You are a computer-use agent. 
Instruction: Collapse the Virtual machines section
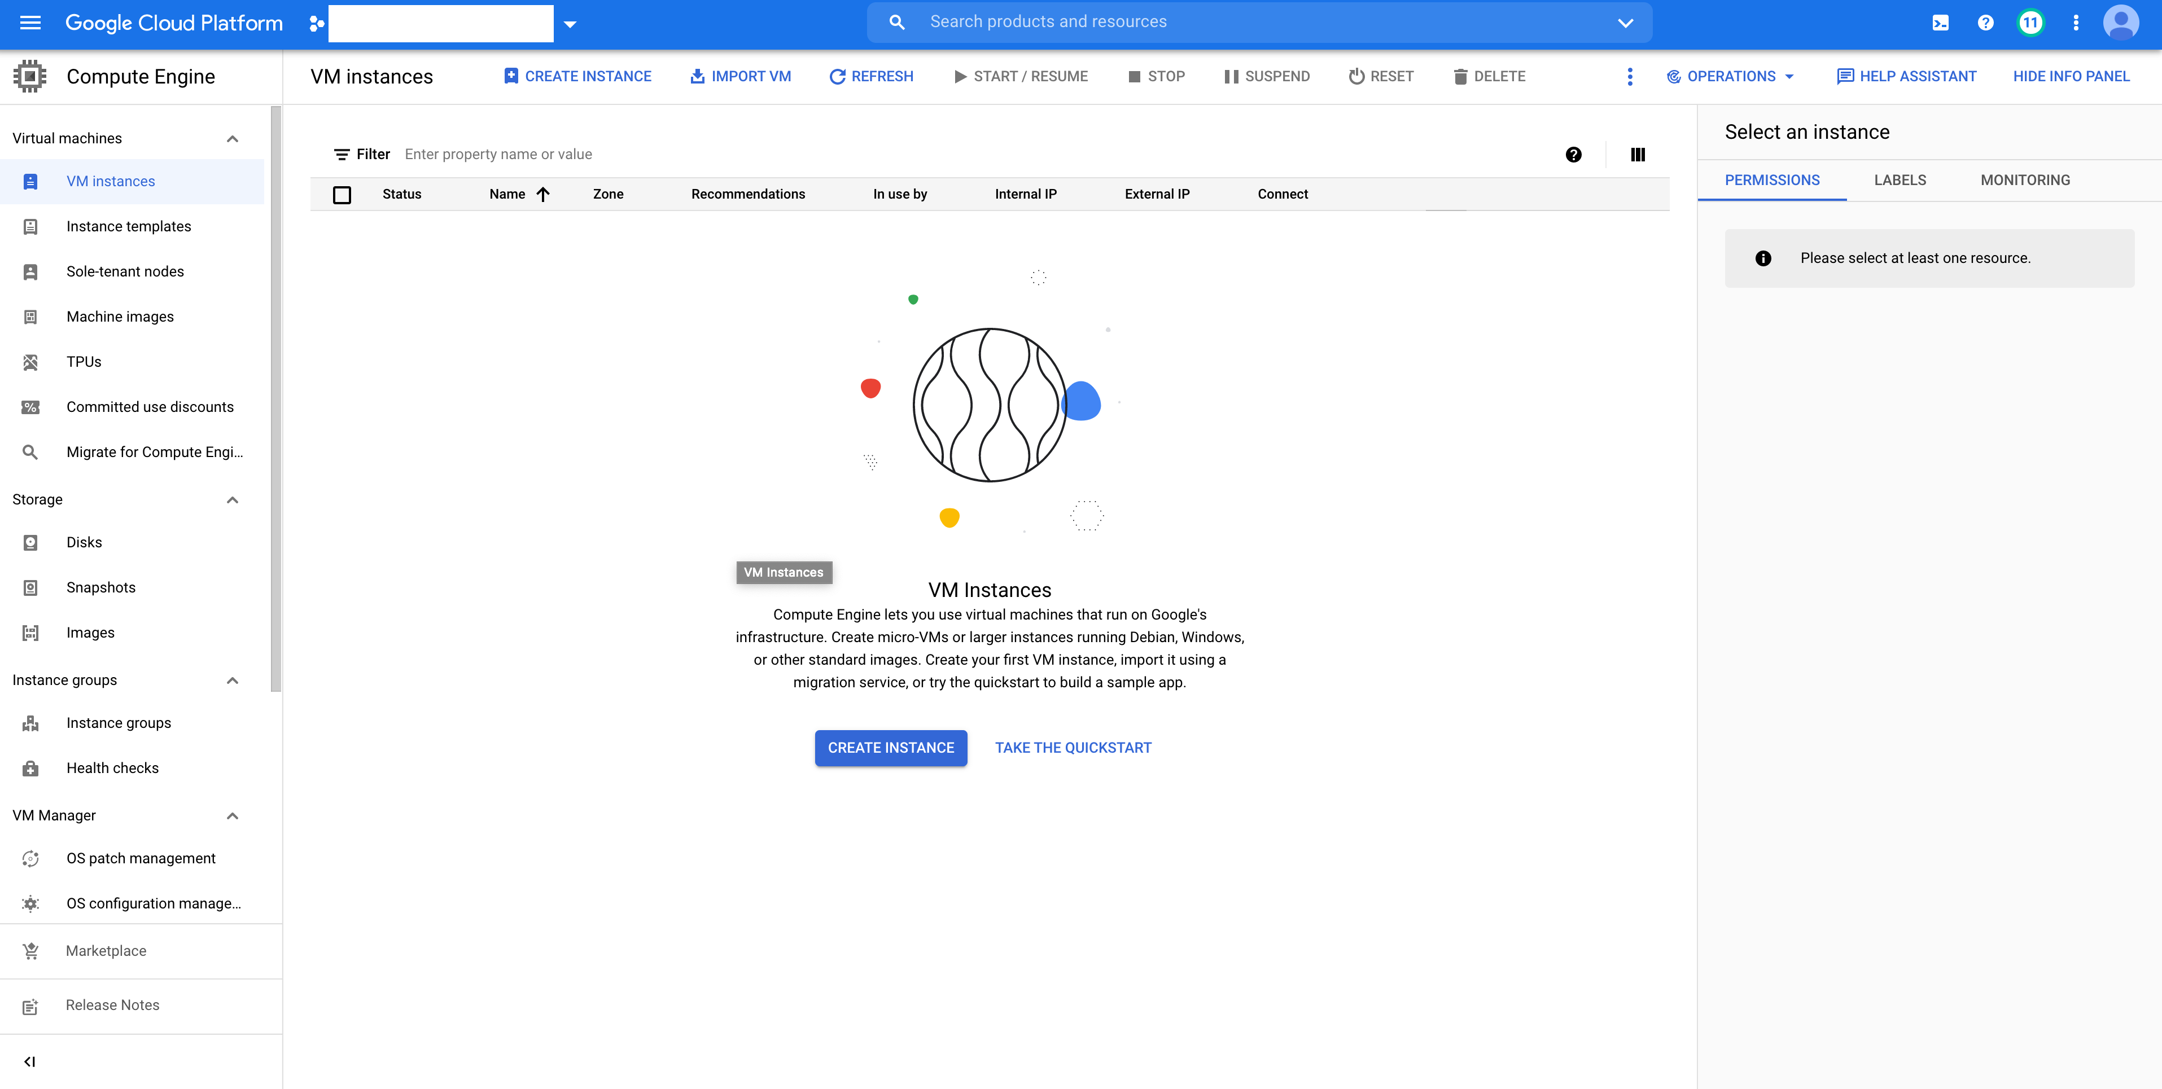point(233,138)
